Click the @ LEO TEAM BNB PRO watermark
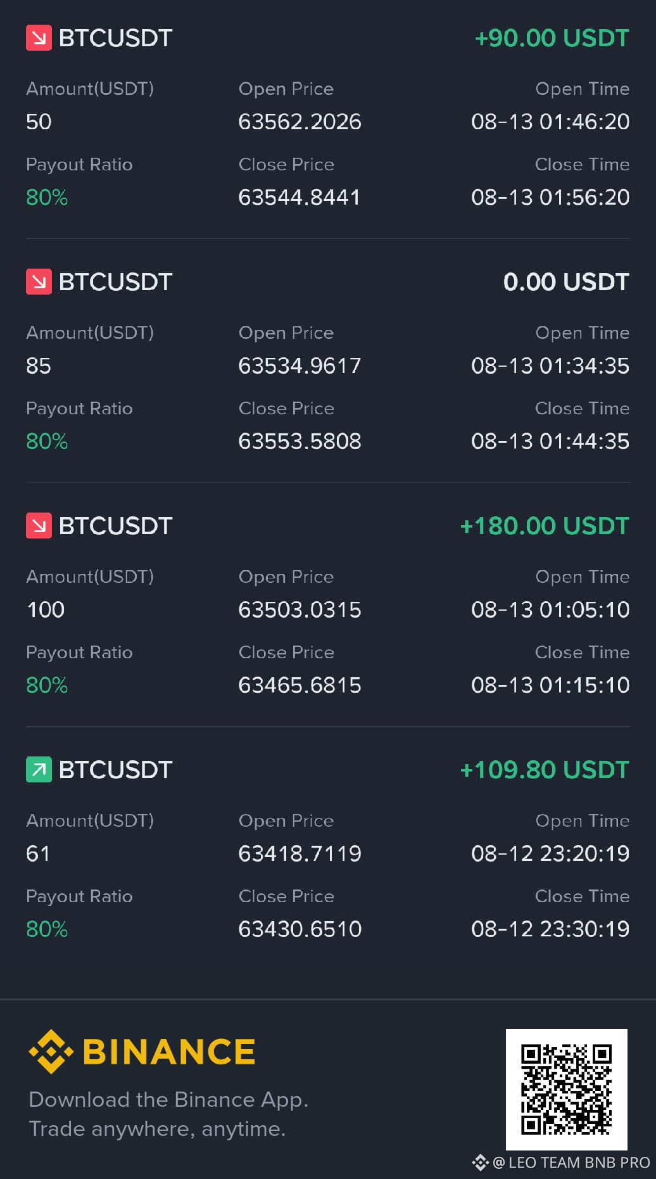The width and height of the screenshot is (656, 1179). 571,1163
